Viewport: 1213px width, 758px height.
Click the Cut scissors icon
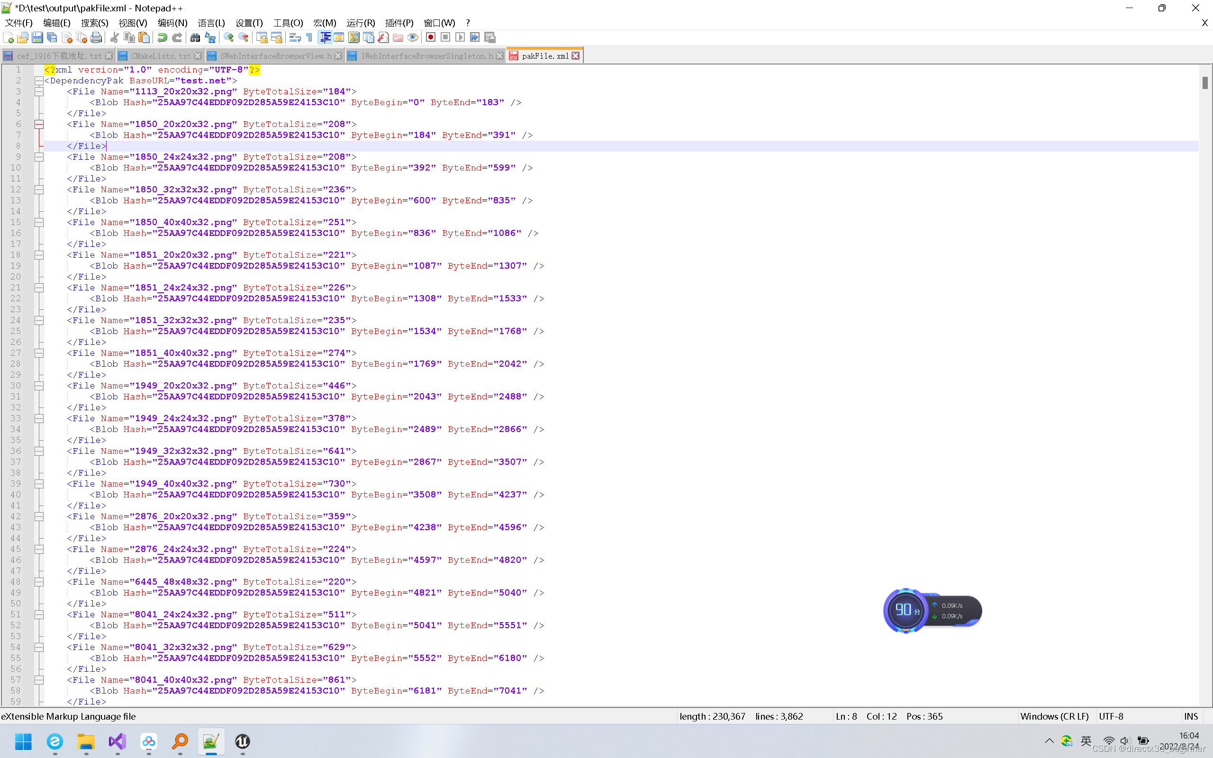coord(114,37)
